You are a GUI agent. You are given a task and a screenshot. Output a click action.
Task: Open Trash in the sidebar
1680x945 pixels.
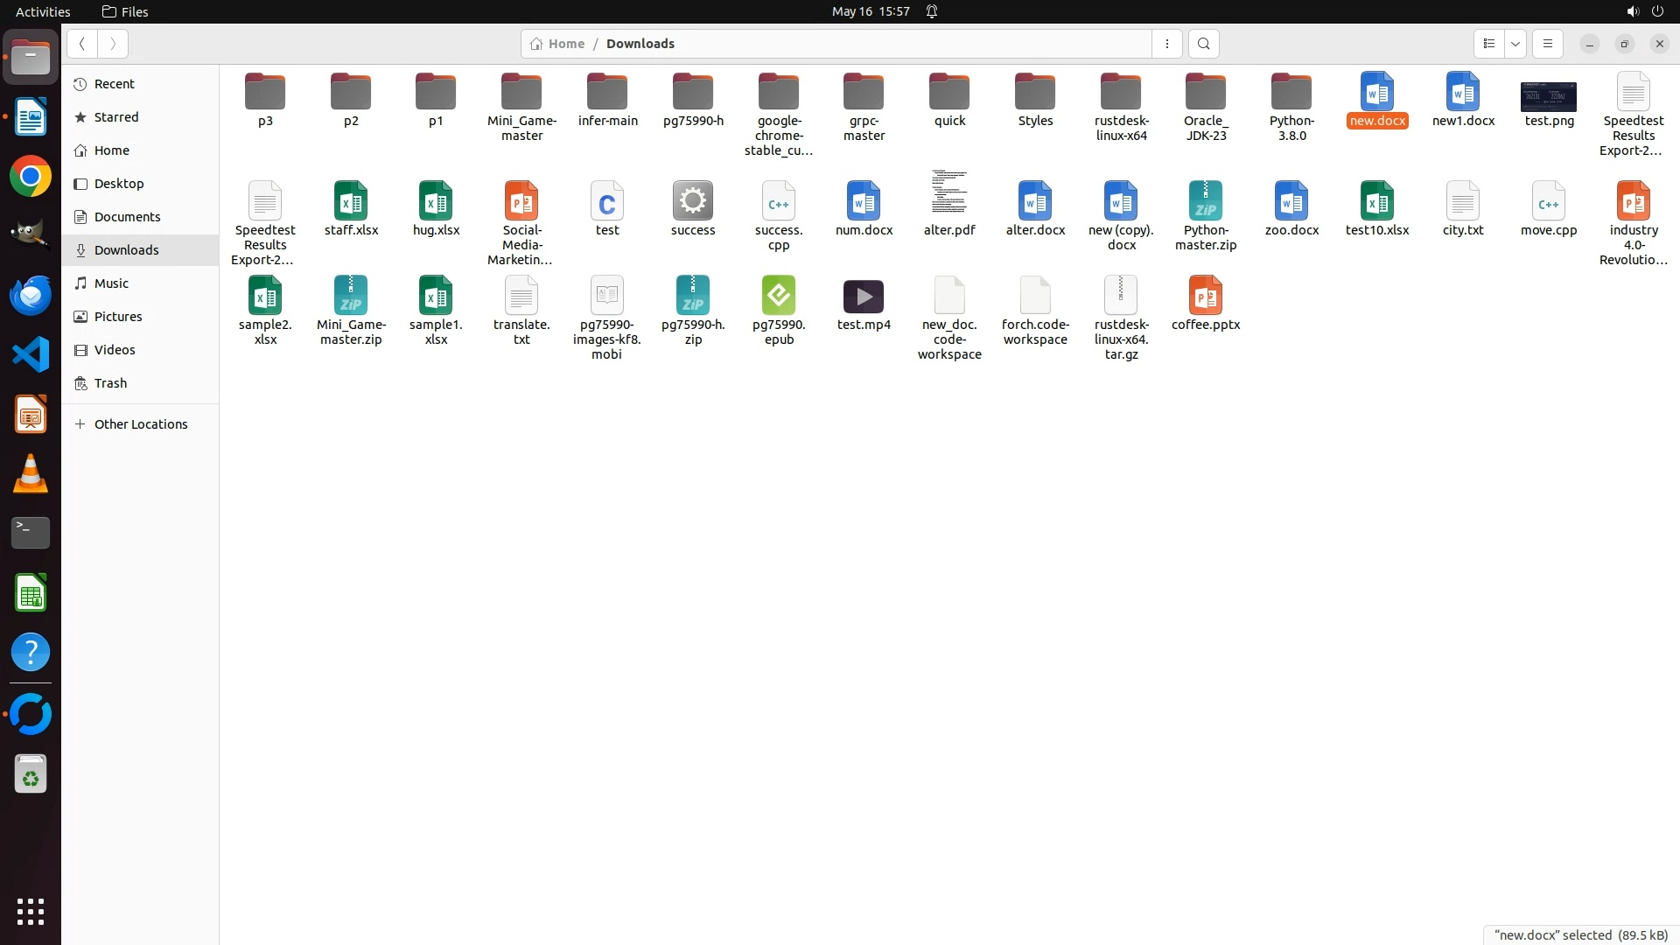pos(110,383)
